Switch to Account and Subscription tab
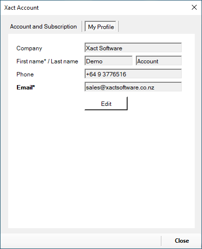 click(x=43, y=27)
